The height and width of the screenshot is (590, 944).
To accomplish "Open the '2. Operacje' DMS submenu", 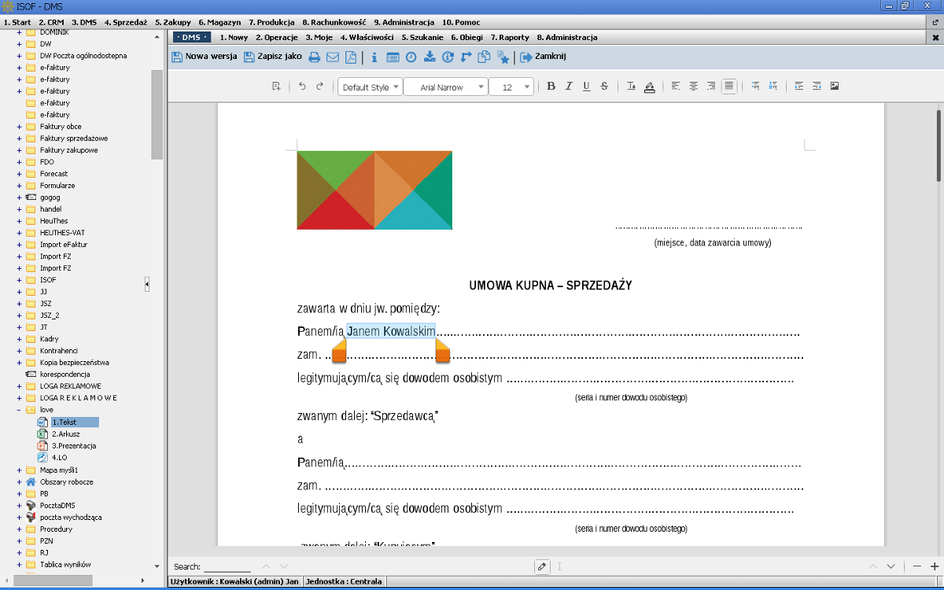I will point(276,37).
